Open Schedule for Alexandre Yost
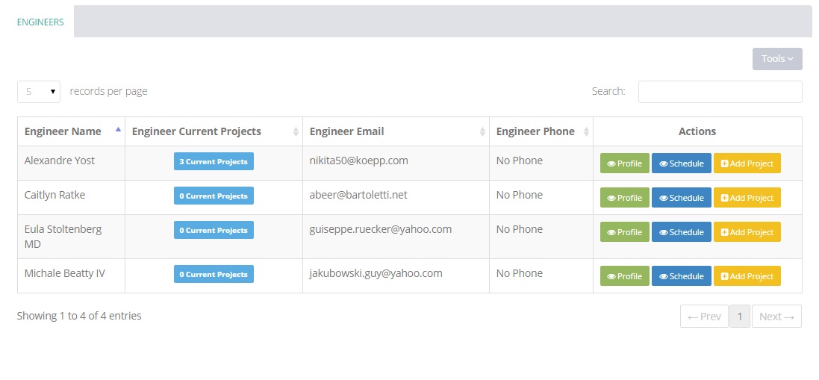Screen dimensions: 819x380 (x=681, y=163)
